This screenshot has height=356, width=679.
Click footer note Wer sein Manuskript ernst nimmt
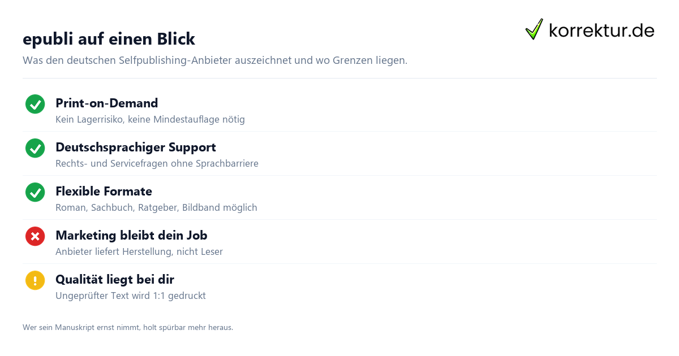coord(128,327)
